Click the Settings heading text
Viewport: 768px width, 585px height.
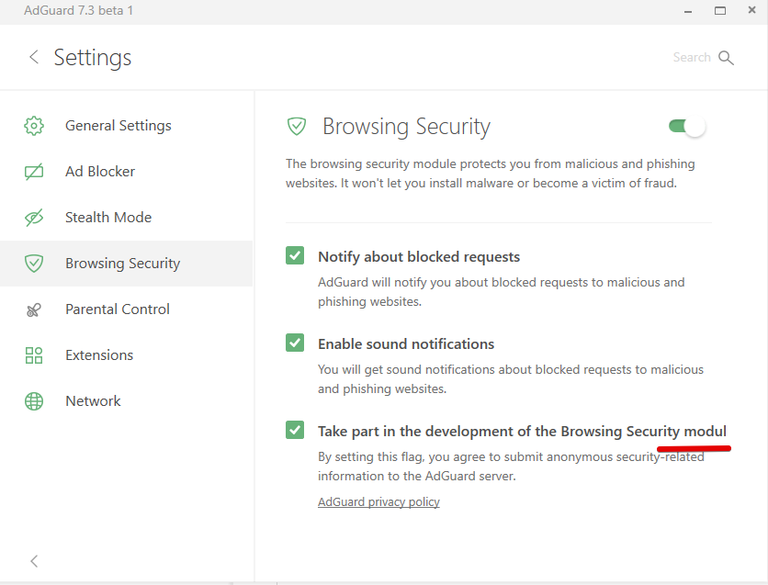[x=93, y=57]
